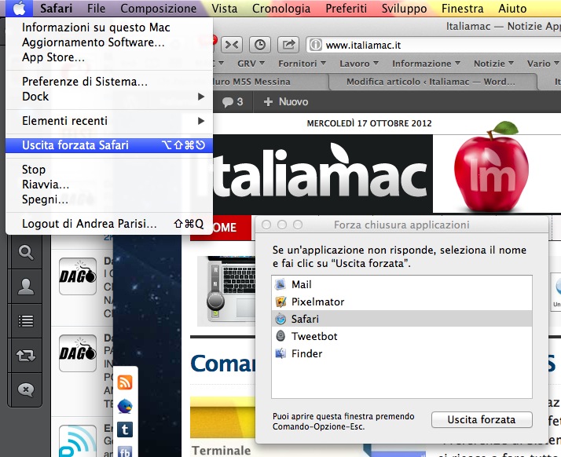Select Tweetbot in force quit list
Screen dimensions: 561x457
[401, 336]
